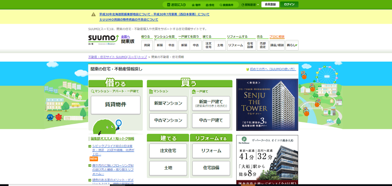Open saved 物件 house icon in top bar

click(196, 5)
